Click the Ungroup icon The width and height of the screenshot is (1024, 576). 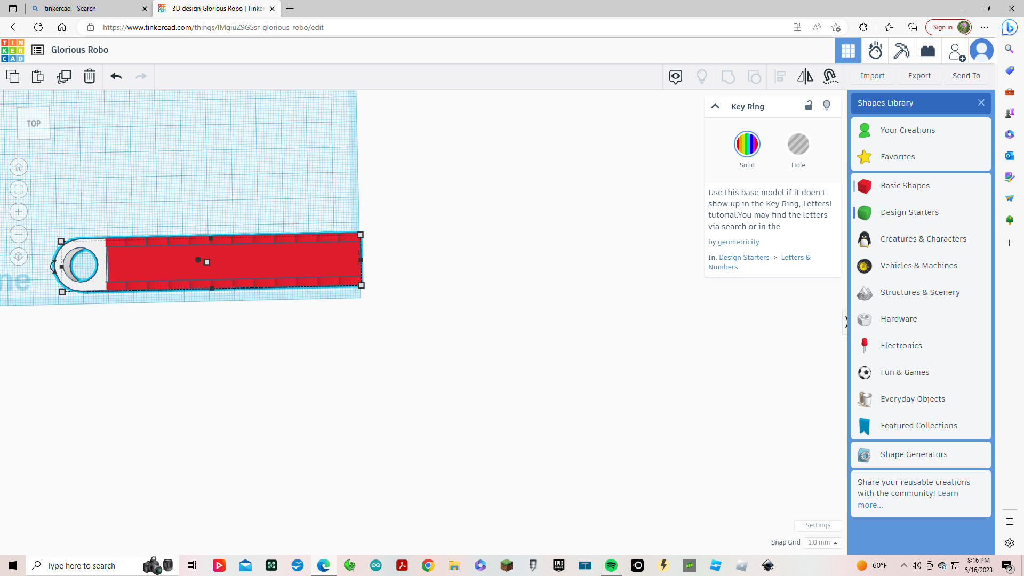754,76
